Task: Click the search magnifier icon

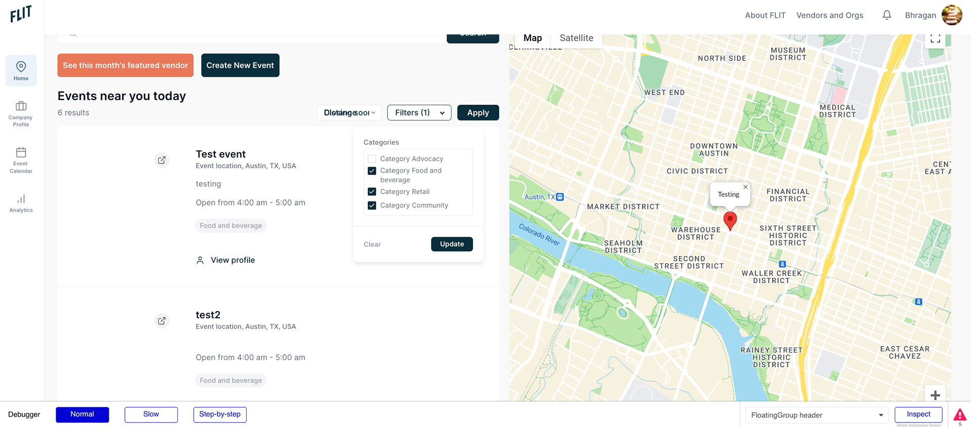Action: (x=73, y=35)
